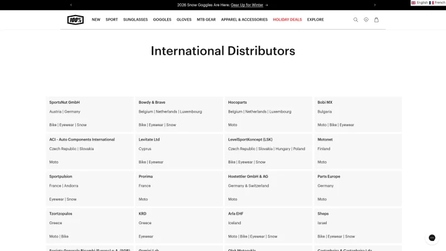This screenshot has height=251, width=446.
Task: Click the Cyprus country text
Action: click(145, 148)
